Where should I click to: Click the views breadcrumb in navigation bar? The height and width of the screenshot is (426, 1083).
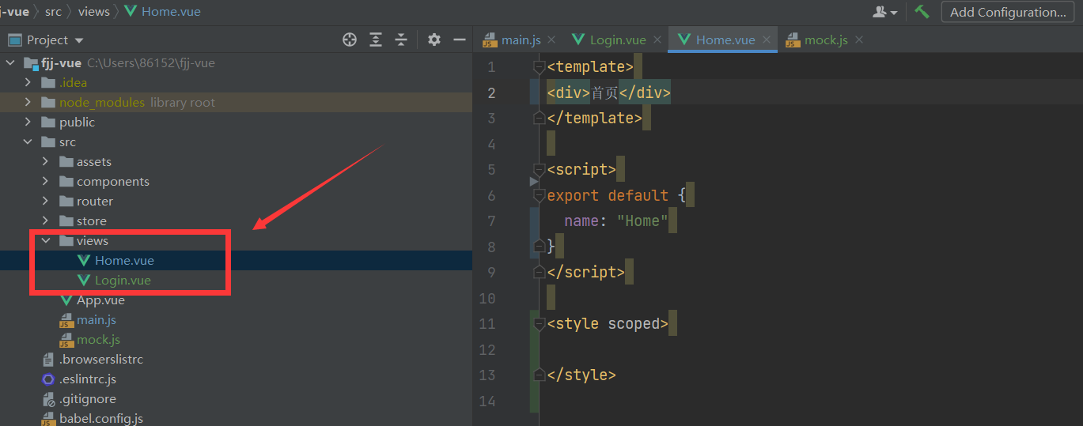pos(94,12)
